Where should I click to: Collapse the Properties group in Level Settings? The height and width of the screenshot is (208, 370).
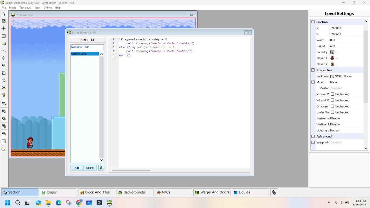(313, 70)
